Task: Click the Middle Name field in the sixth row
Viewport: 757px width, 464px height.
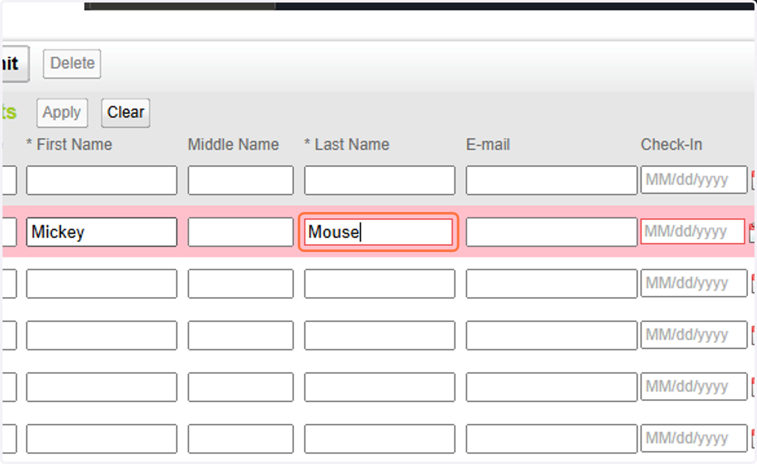Action: click(x=240, y=439)
